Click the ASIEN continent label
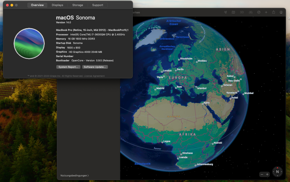290x182 pixels. (x=223, y=49)
